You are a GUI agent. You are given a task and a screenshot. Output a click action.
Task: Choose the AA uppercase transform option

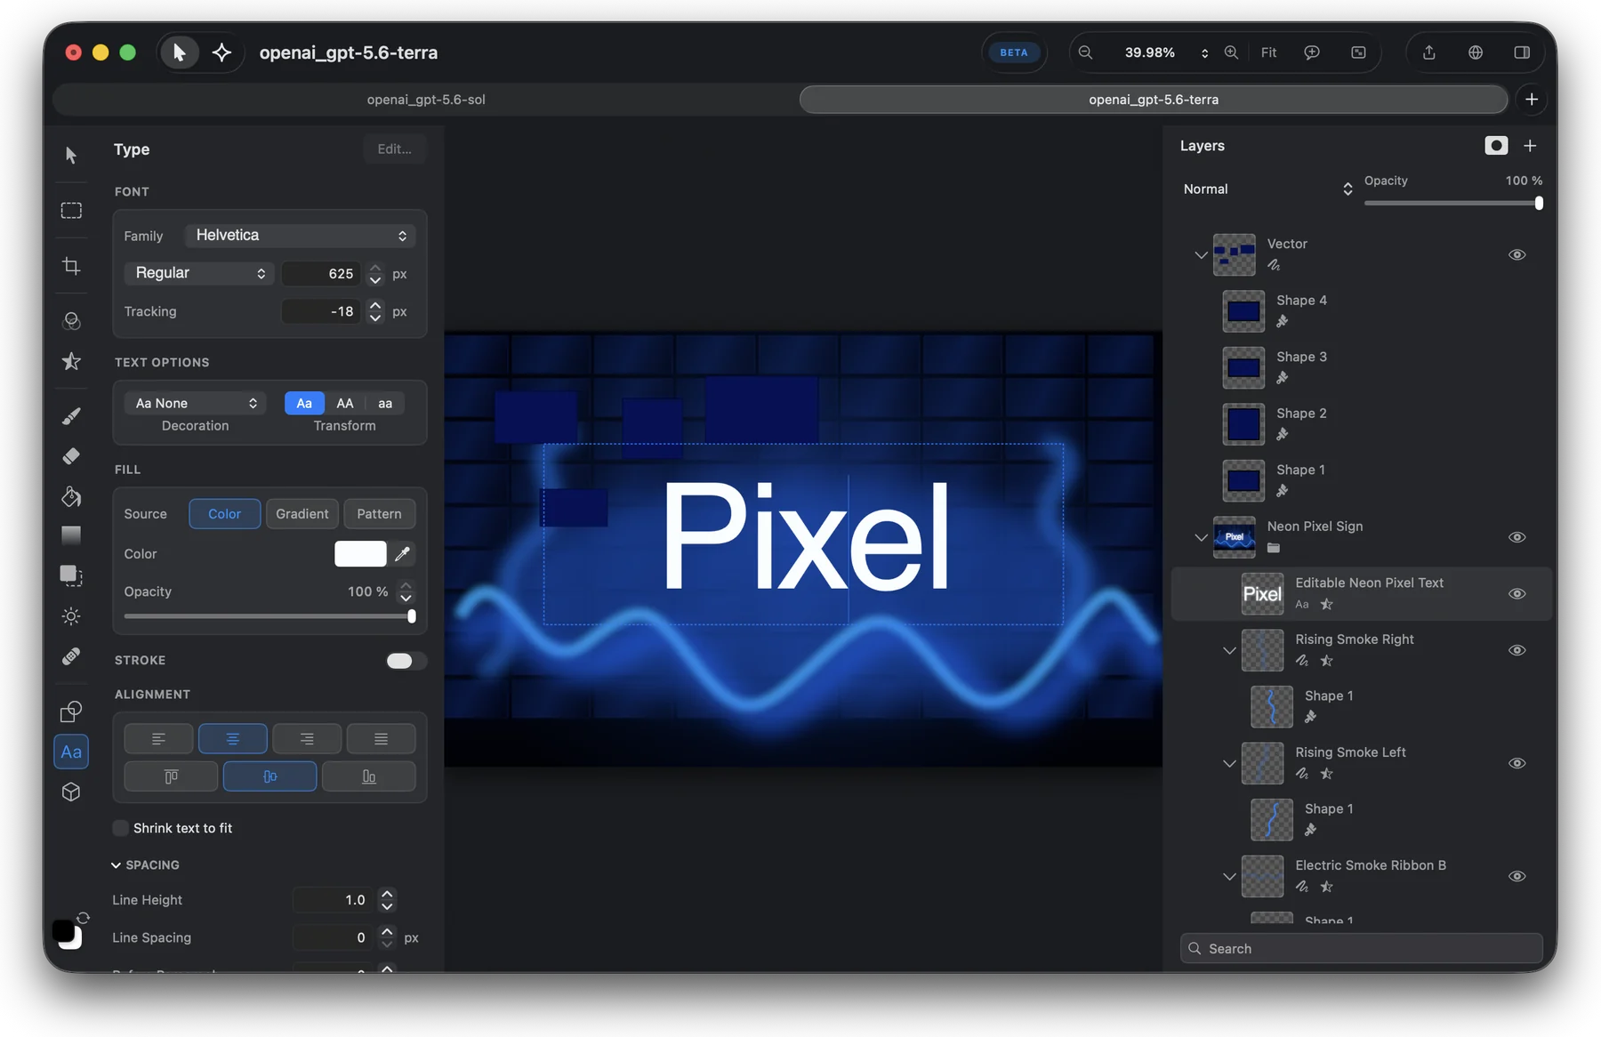(x=345, y=403)
